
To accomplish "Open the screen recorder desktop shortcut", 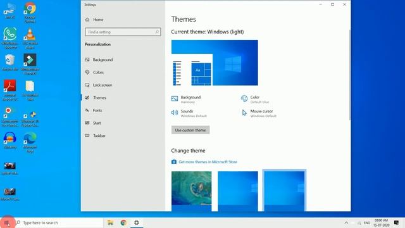I will (10, 117).
